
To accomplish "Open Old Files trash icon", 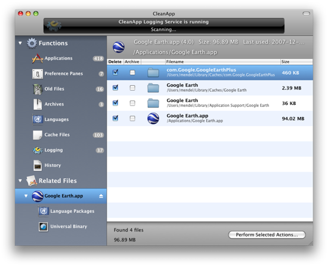I will [x=38, y=89].
